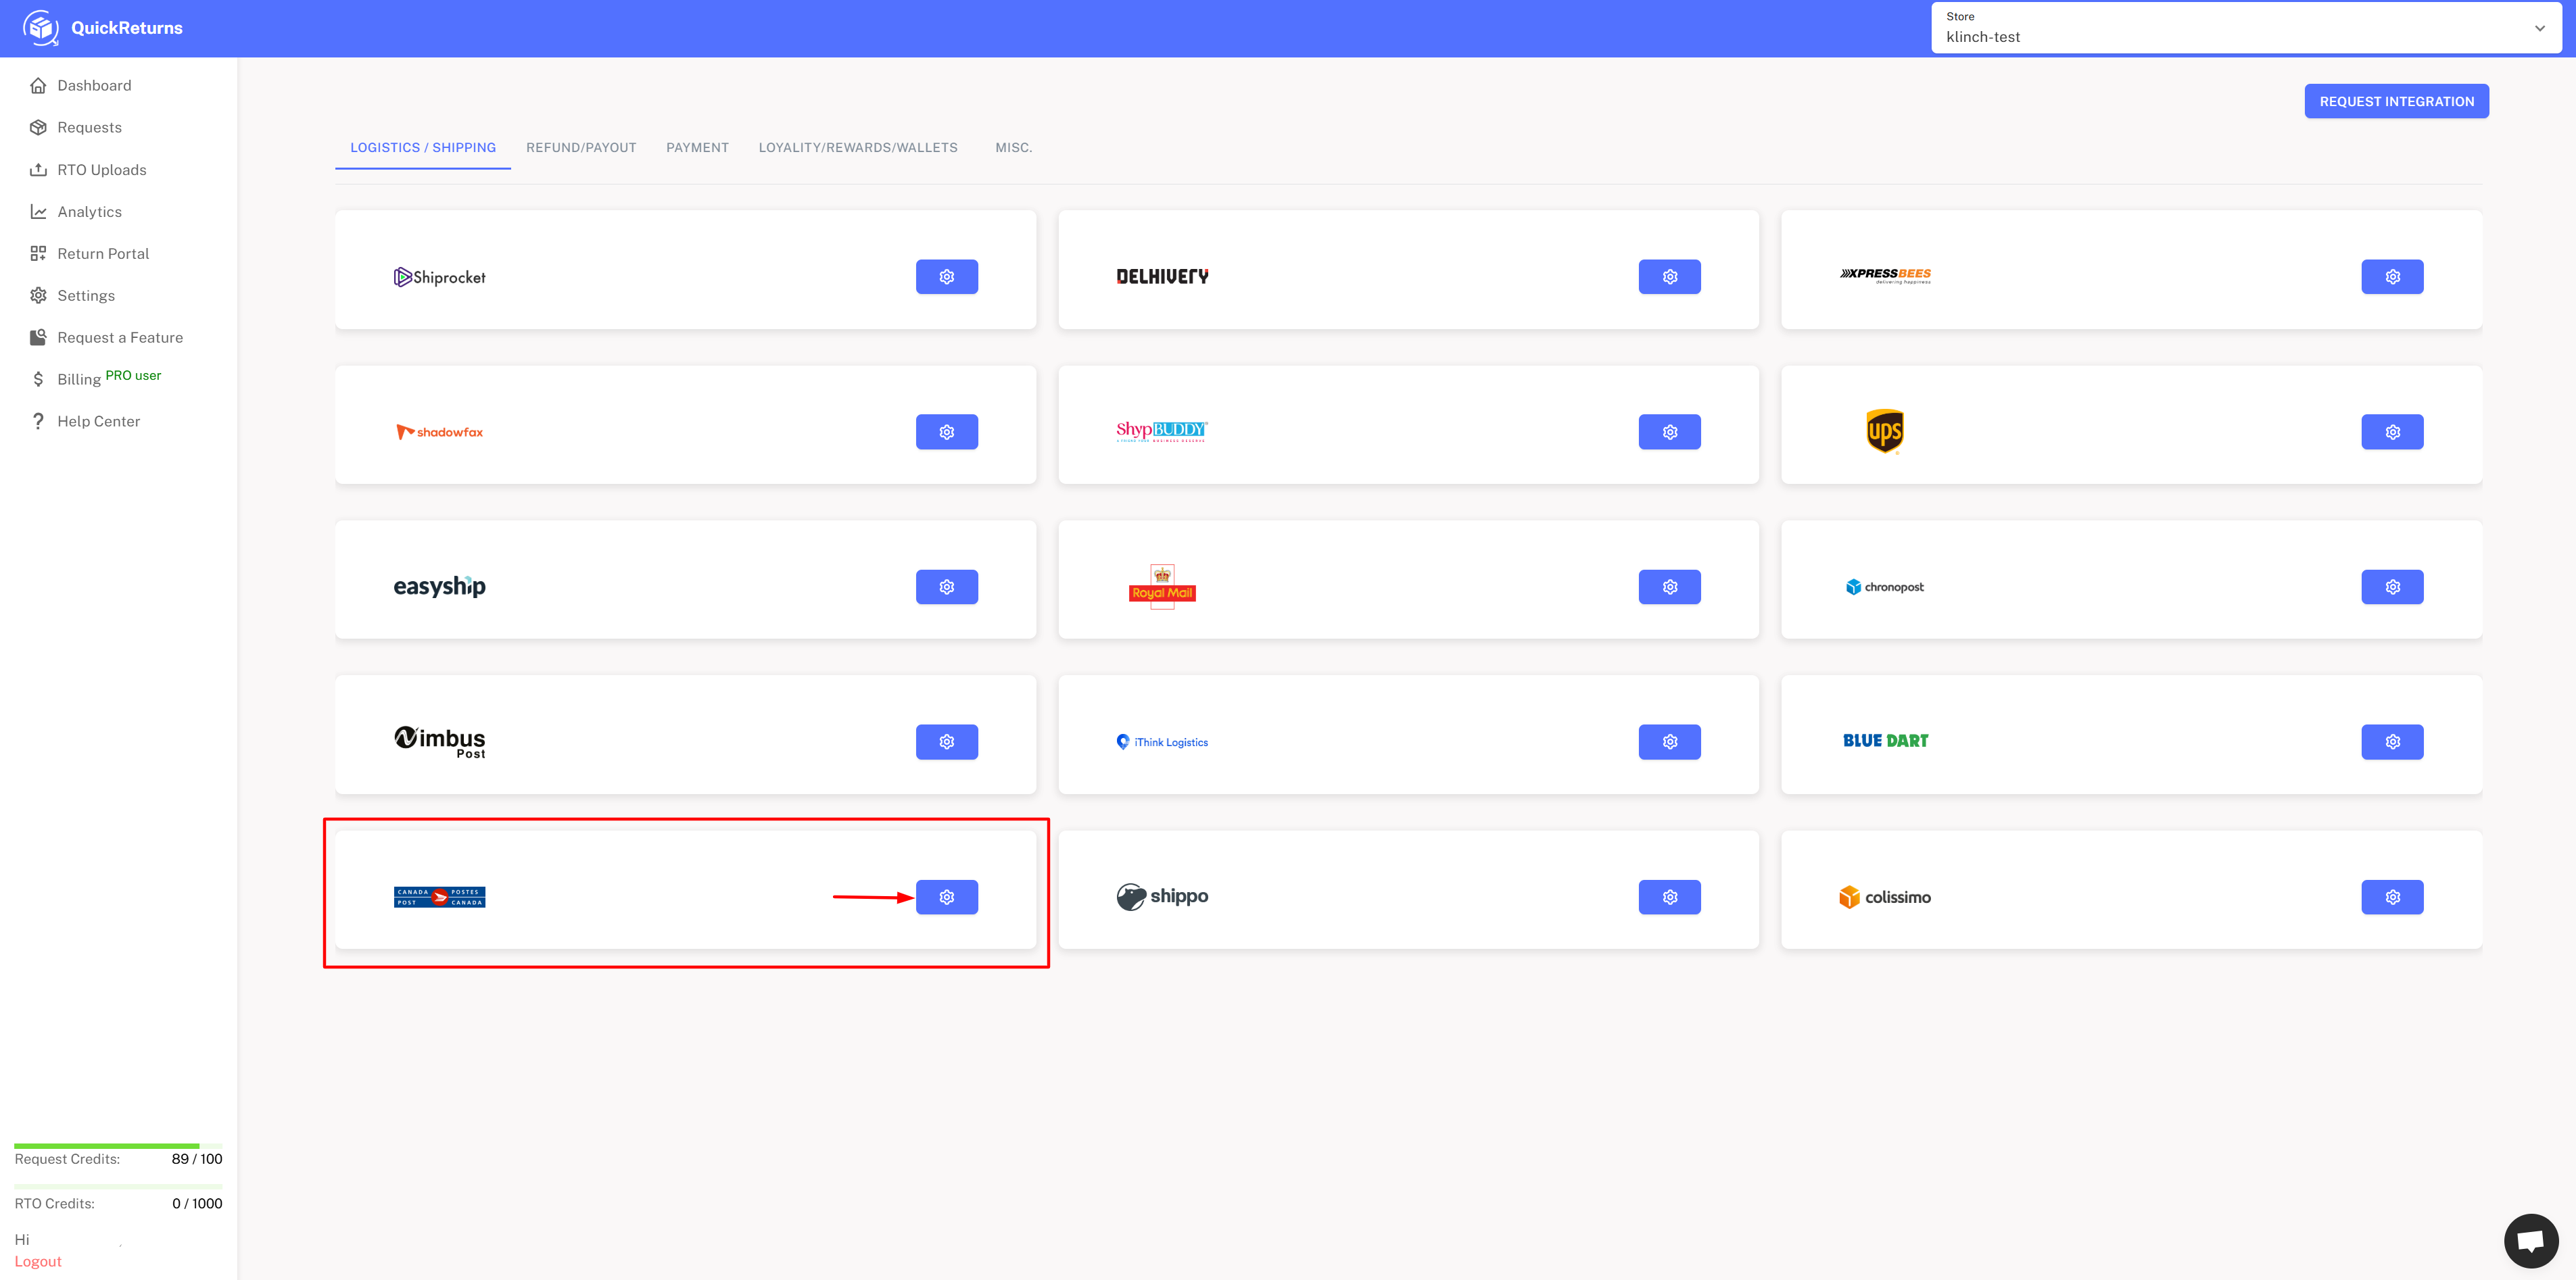The width and height of the screenshot is (2576, 1280).
Task: Click the 0 / 1000 RTO credits value
Action: pos(197,1204)
